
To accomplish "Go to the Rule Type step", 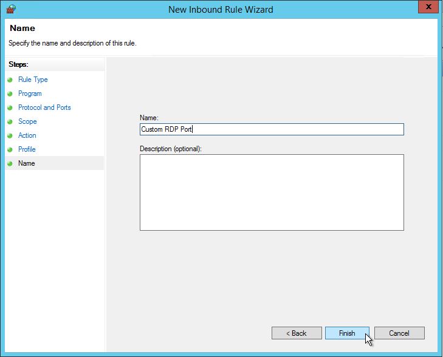I will pyautogui.click(x=33, y=80).
